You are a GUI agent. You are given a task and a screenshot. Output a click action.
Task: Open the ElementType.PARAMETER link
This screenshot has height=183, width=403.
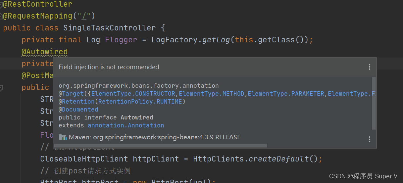(x=286, y=94)
